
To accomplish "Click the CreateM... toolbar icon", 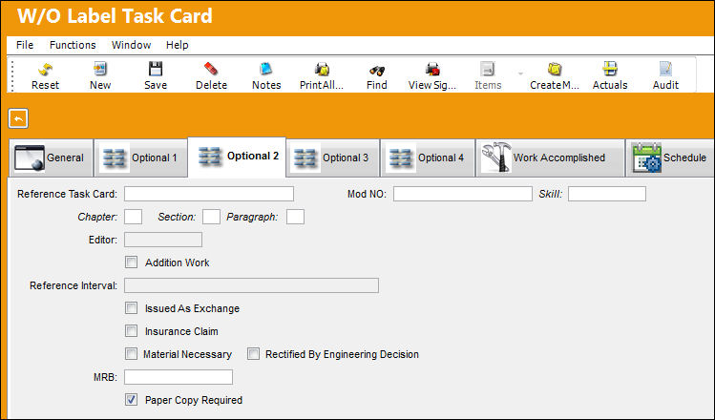I will click(x=555, y=70).
